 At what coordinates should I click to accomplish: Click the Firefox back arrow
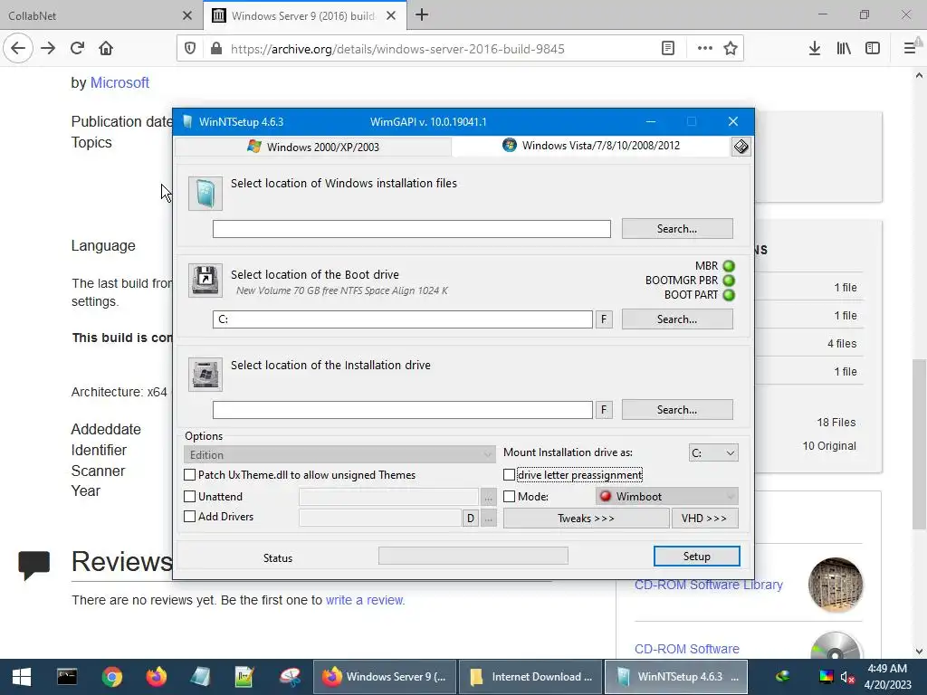[x=18, y=49]
